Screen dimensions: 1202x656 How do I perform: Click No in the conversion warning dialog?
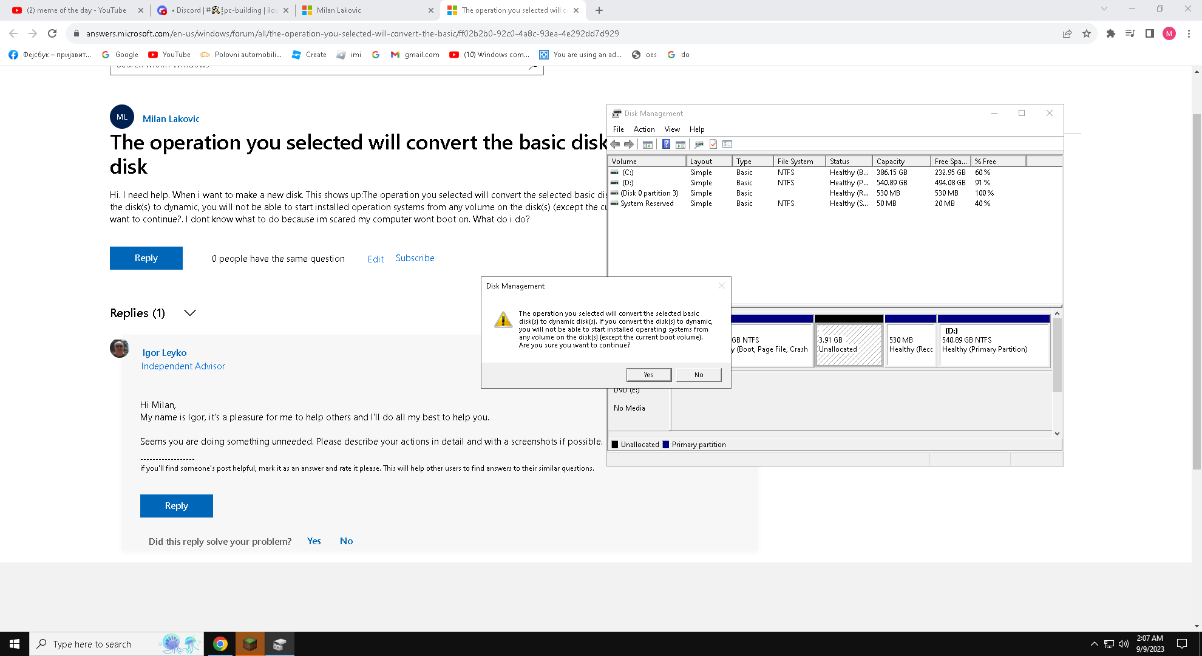point(699,375)
